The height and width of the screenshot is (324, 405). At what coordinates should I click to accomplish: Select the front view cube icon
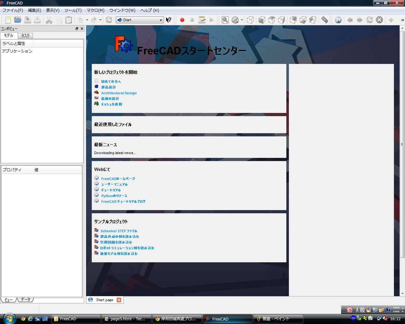[262, 20]
